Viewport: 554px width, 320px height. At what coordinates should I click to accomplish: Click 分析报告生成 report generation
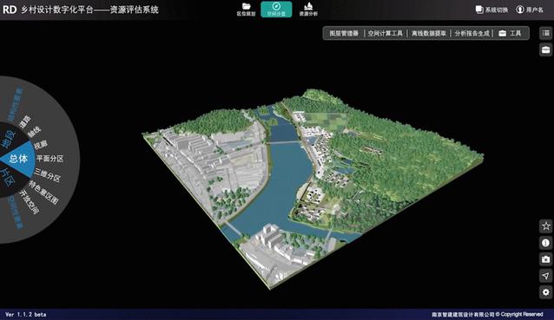click(472, 33)
